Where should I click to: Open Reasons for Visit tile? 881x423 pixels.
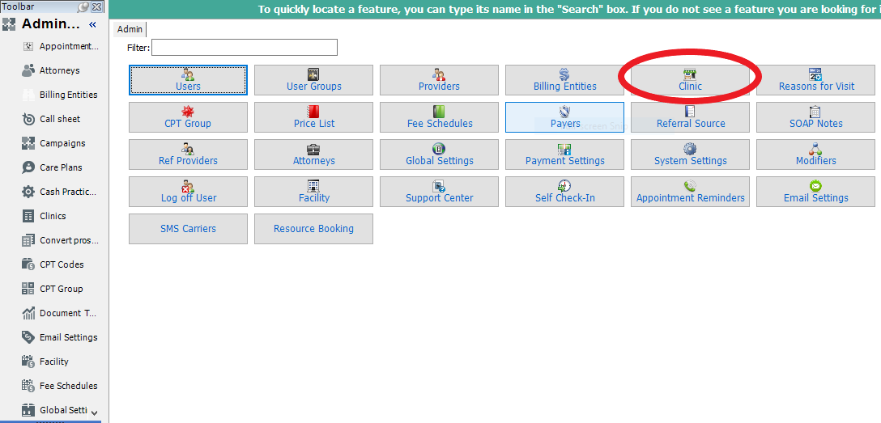(x=815, y=80)
